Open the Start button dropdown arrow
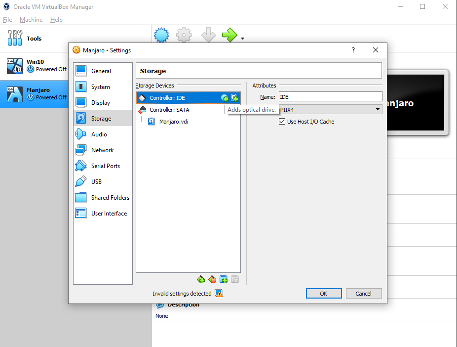Screen dimensions: 457x347 coord(242,38)
